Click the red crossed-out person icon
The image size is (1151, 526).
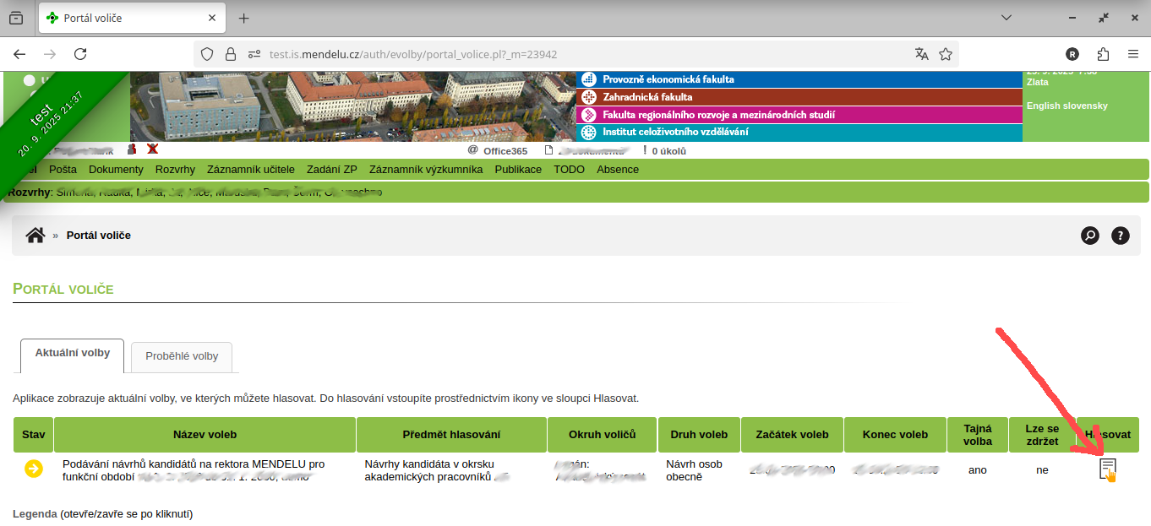[152, 149]
